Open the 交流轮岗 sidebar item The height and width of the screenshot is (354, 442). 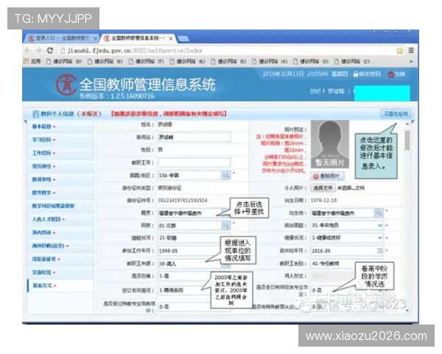point(60,272)
